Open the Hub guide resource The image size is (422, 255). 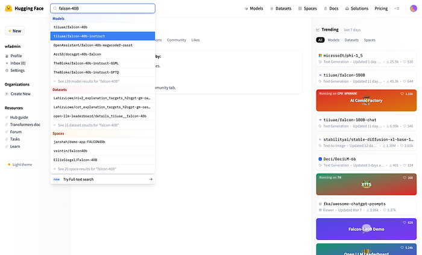16,118
